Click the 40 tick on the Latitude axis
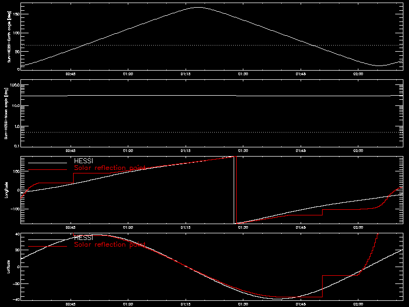Image resolution: width=409 pixels, height=307 pixels. pos(17,234)
